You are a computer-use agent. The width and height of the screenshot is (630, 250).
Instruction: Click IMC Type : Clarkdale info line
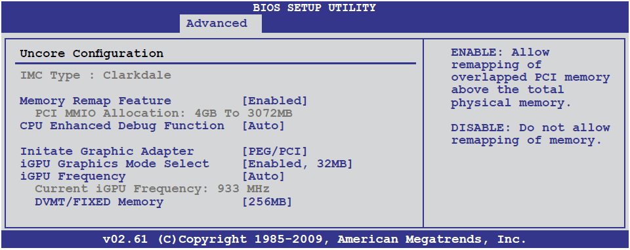[x=96, y=75]
